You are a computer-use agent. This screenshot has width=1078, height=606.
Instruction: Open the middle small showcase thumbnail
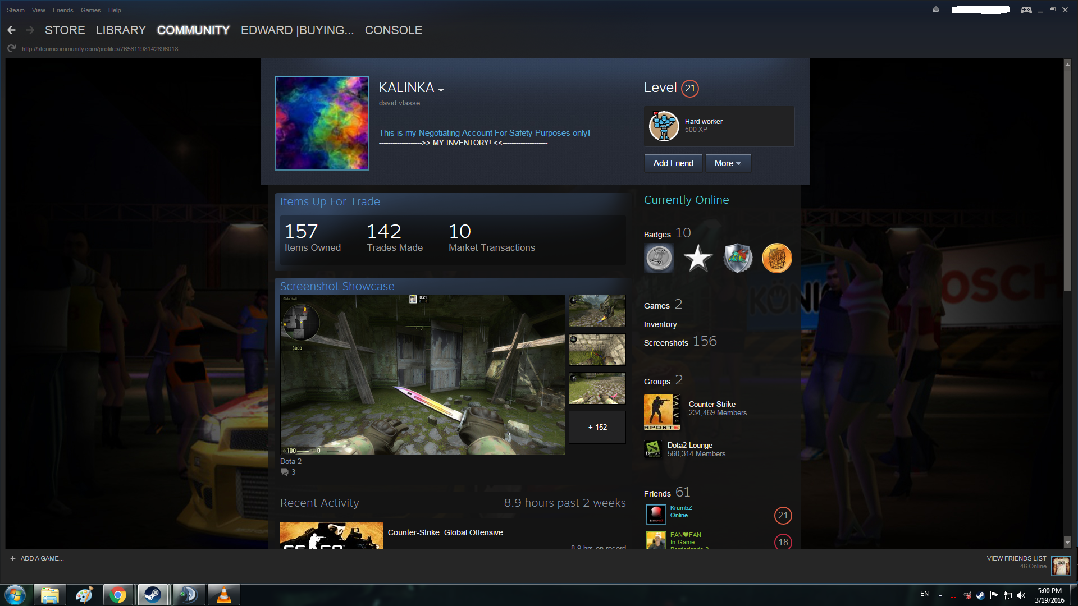(x=597, y=350)
